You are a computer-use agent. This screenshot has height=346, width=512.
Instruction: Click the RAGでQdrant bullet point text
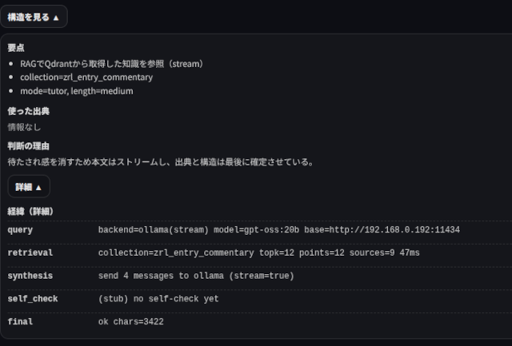(112, 63)
